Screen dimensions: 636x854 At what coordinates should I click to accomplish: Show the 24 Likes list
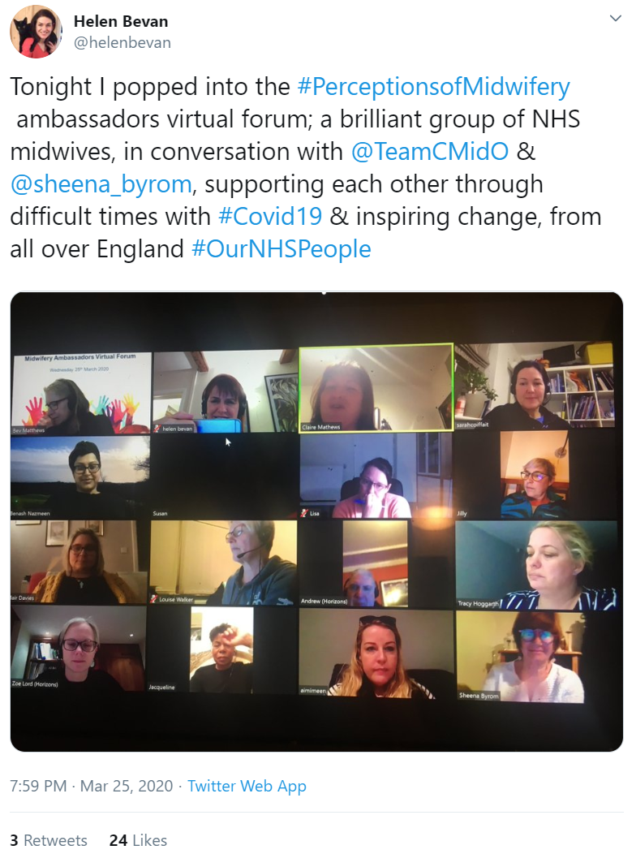coord(138,840)
